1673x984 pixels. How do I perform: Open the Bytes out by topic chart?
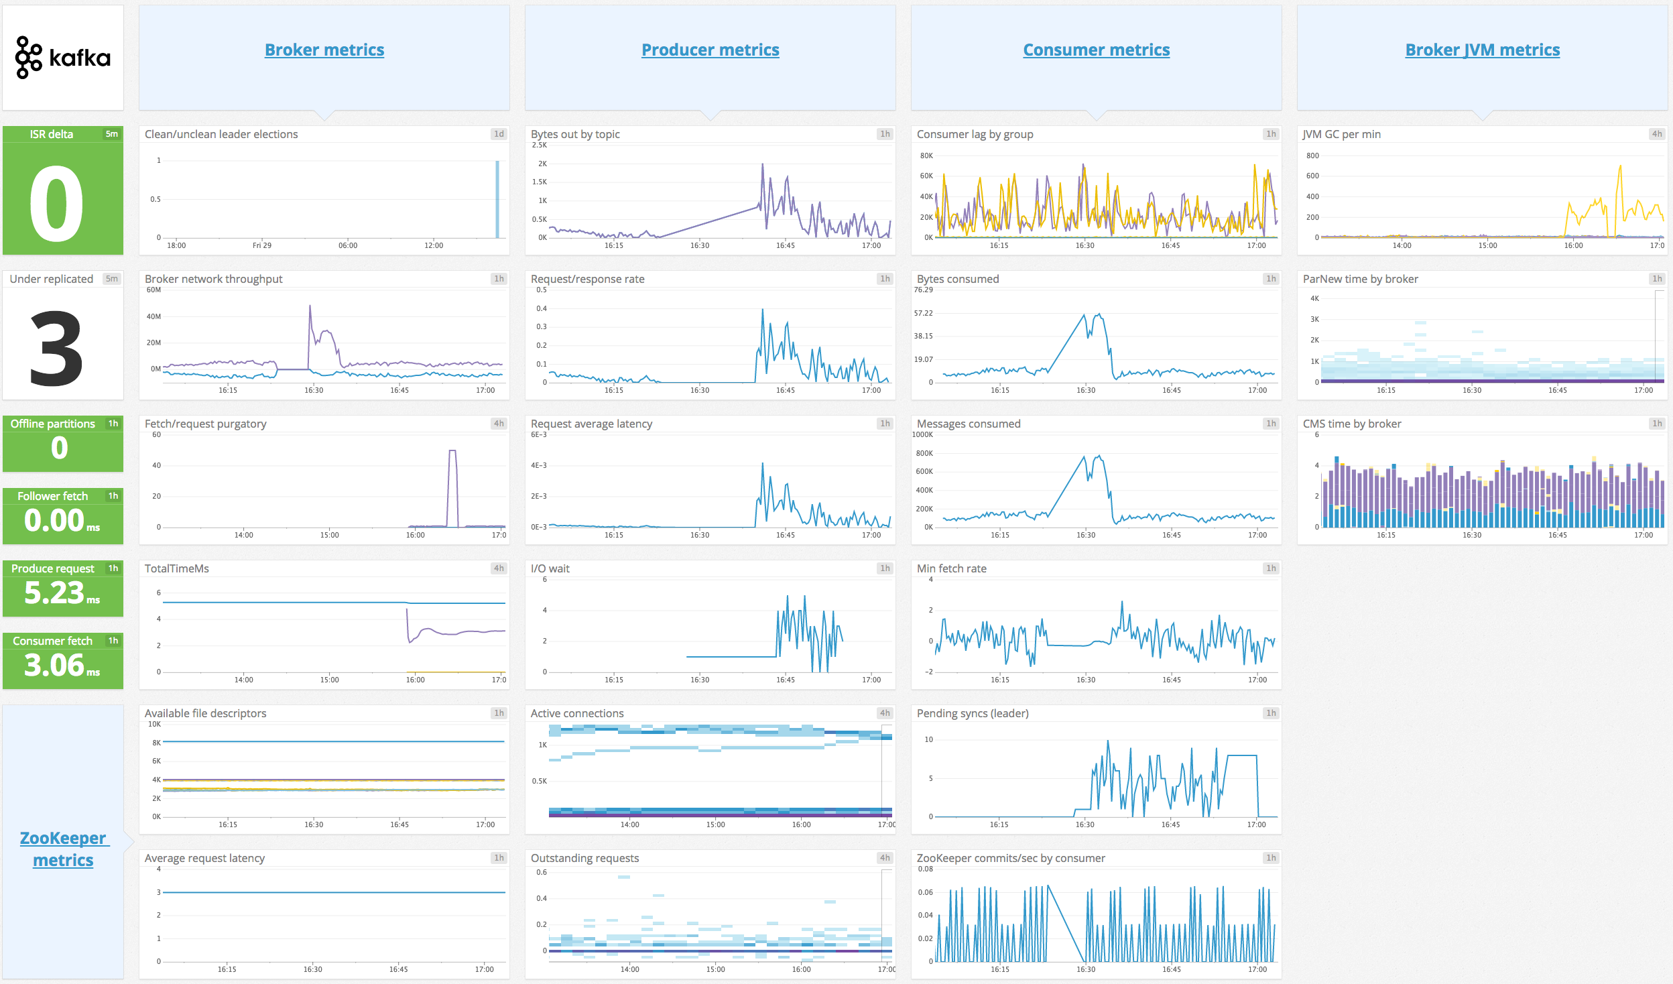(x=710, y=194)
